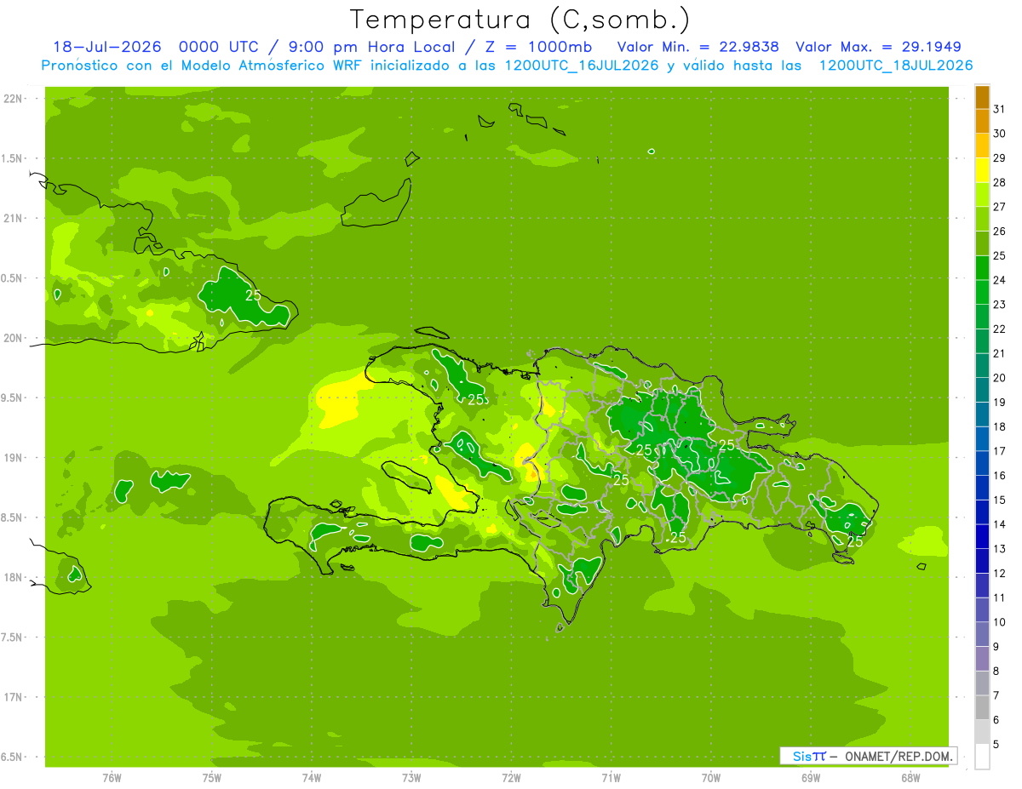Click the color bar segment between 30 and 31
Image resolution: width=1022 pixels, height=789 pixels.
click(982, 121)
